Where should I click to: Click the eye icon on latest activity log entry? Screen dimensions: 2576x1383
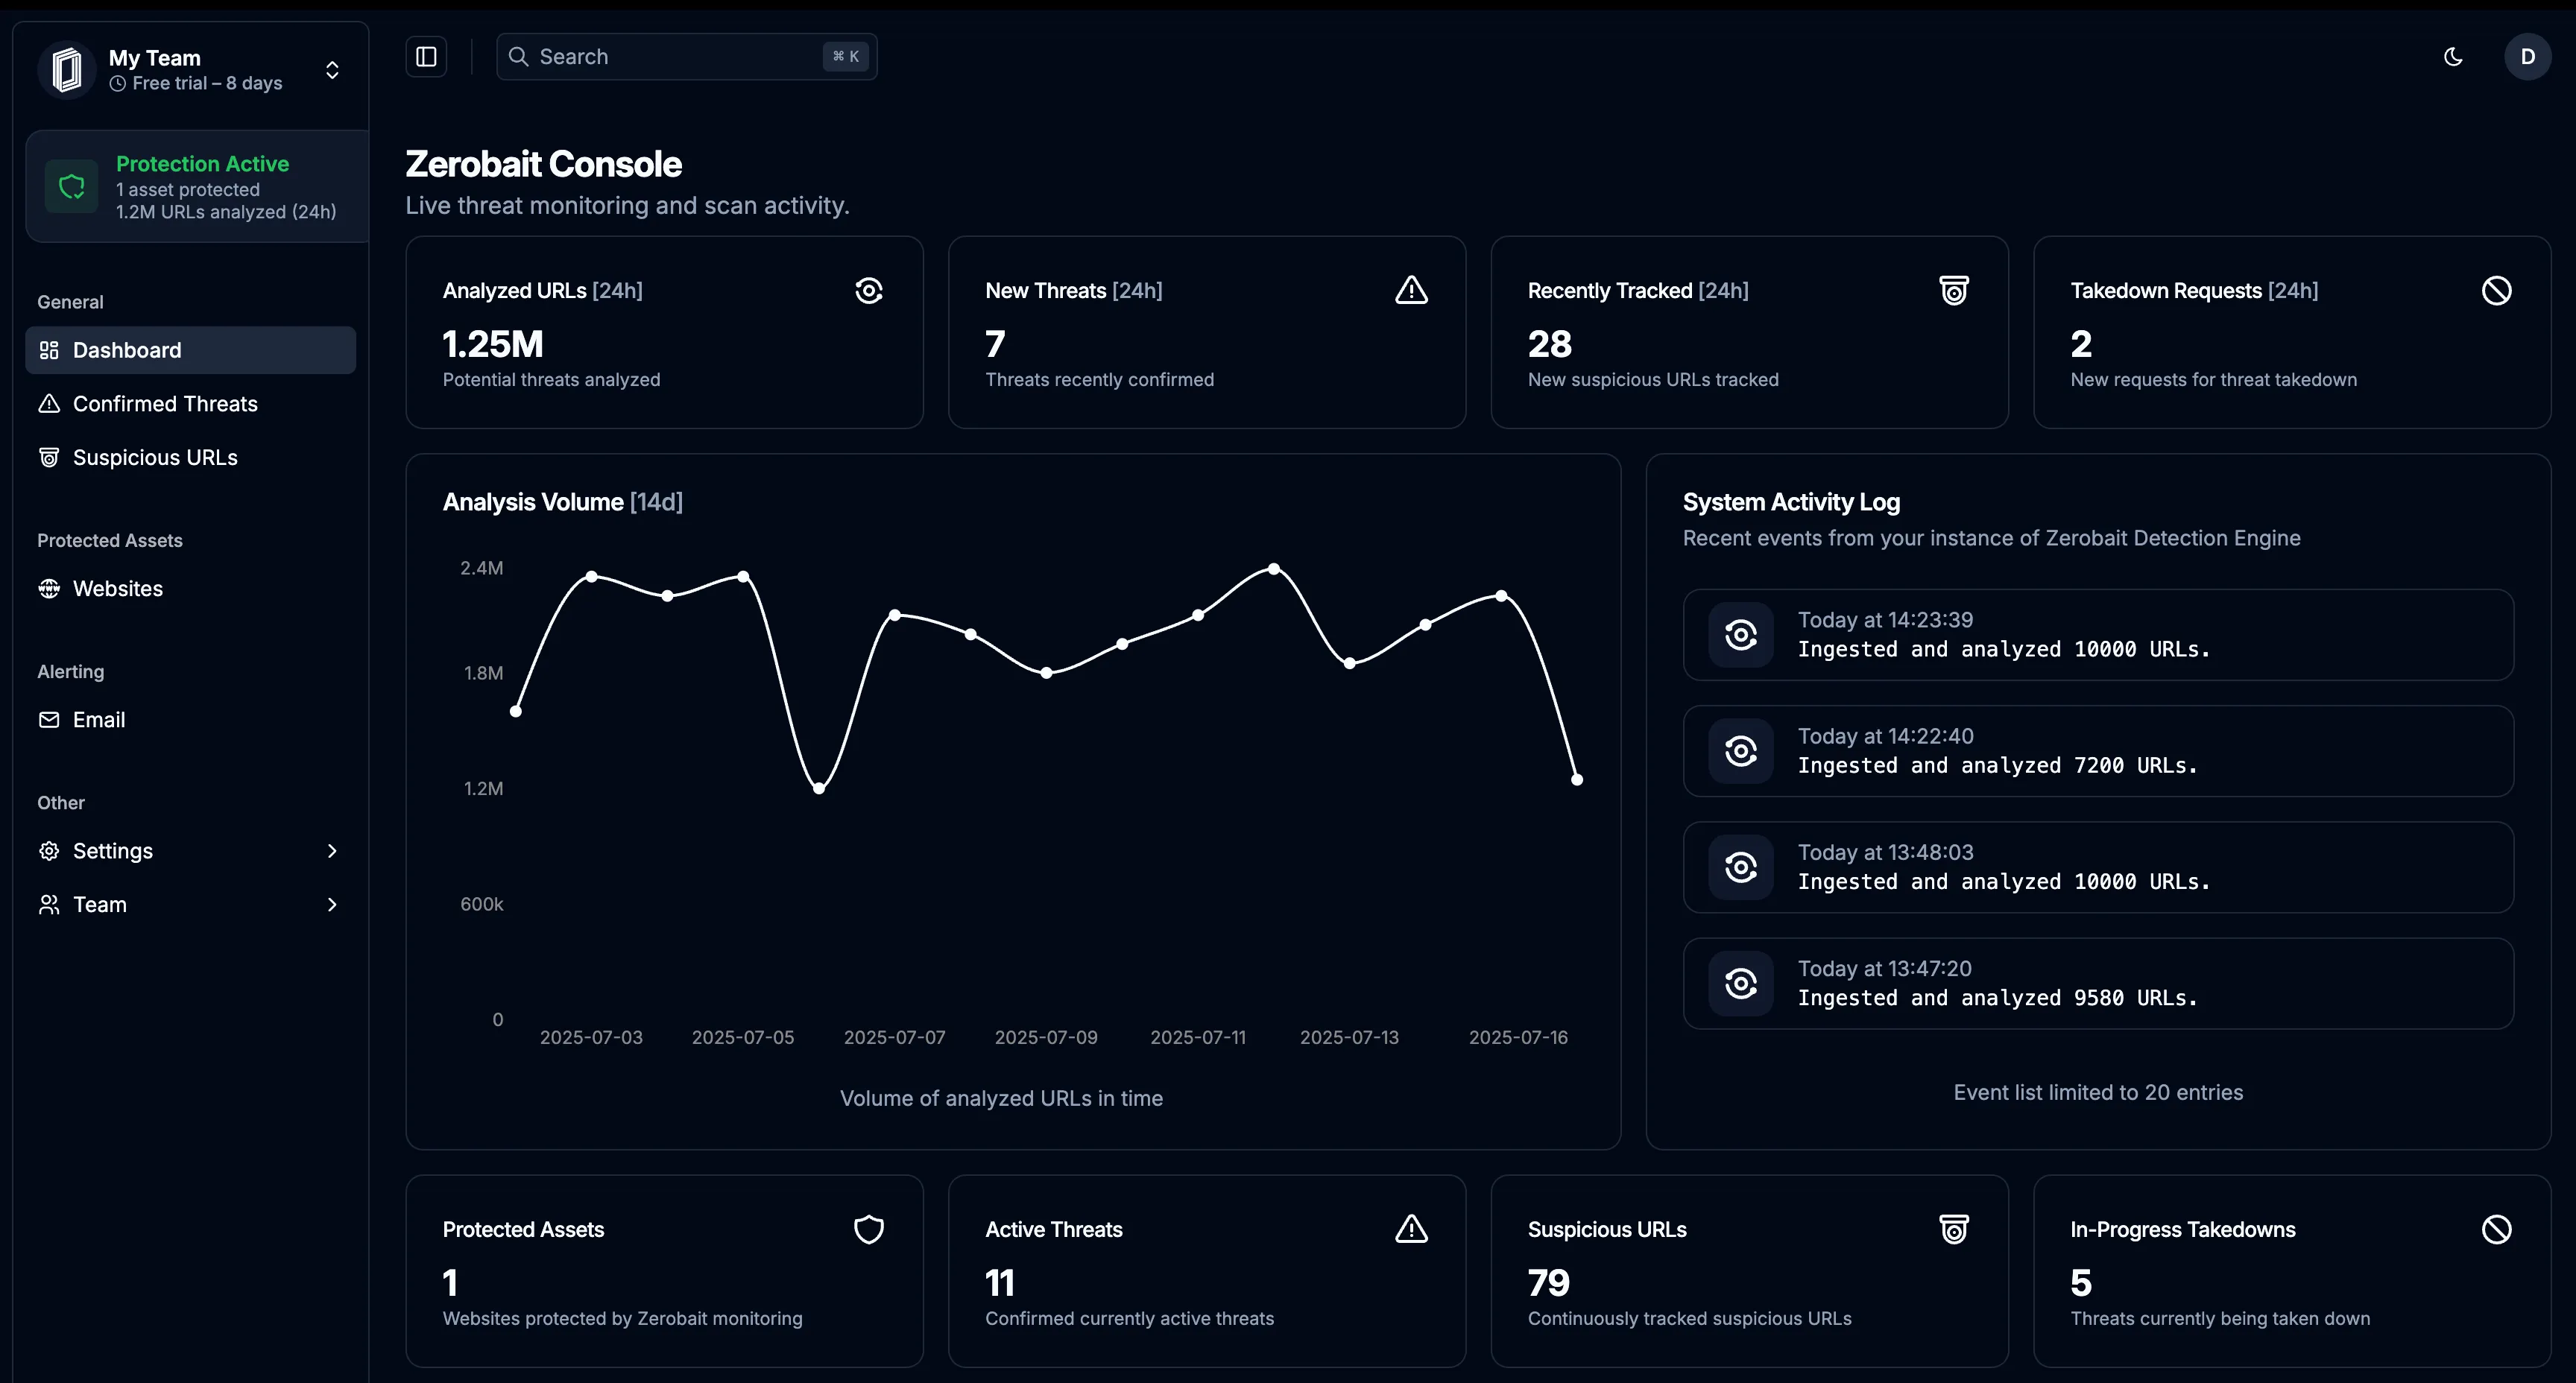point(1740,635)
